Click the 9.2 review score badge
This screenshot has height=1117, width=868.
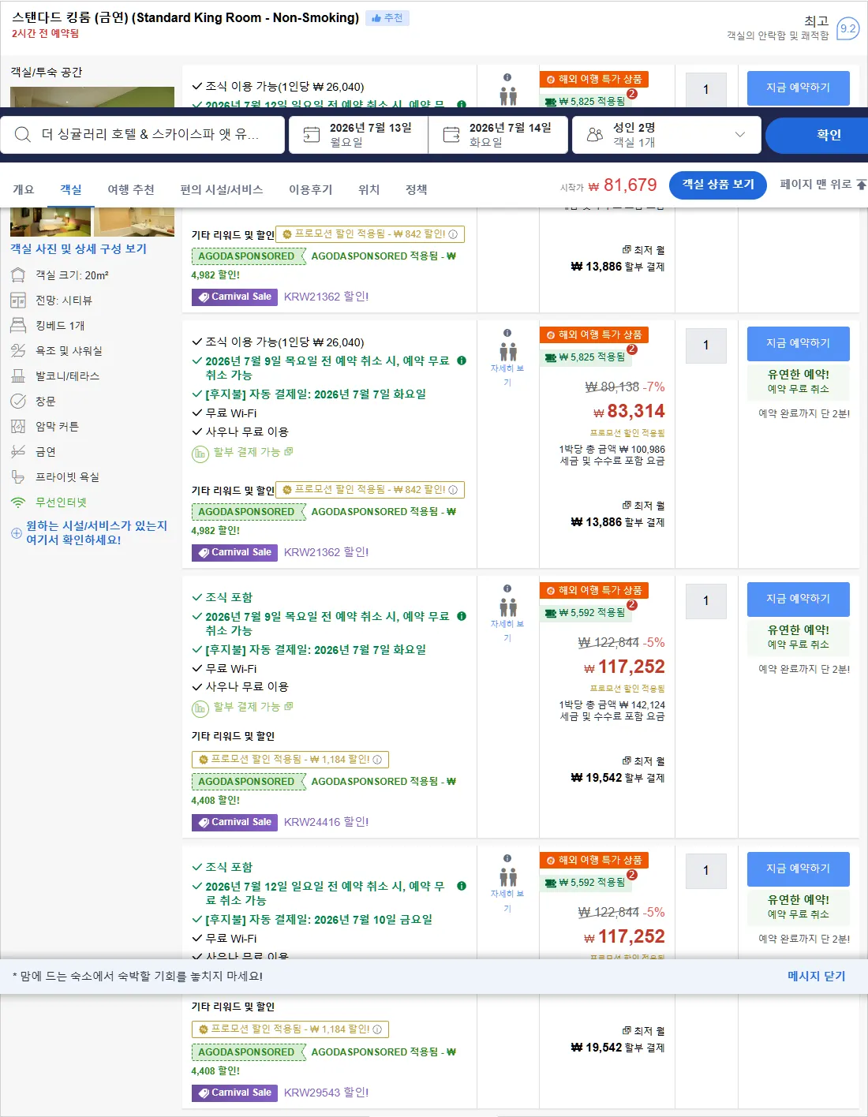847,28
